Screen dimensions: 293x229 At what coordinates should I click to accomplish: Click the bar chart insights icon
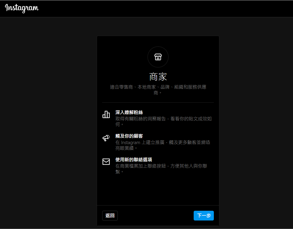pos(106,114)
